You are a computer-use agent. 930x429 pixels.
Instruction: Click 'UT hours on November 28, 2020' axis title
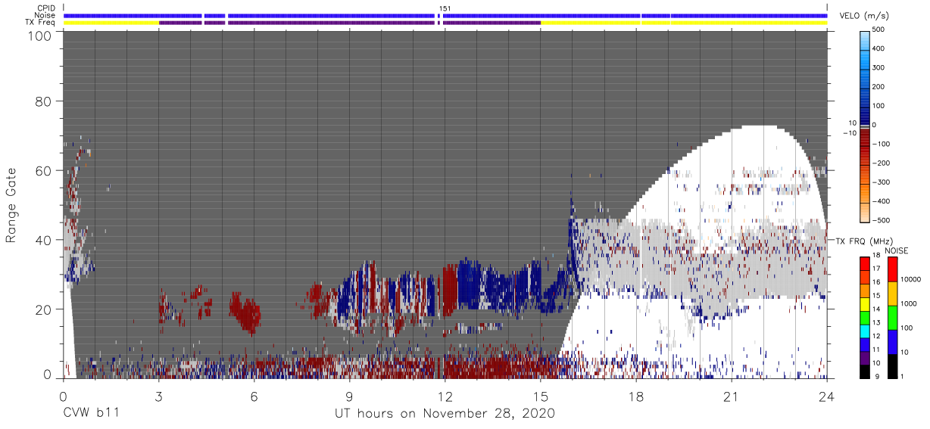coord(445,414)
